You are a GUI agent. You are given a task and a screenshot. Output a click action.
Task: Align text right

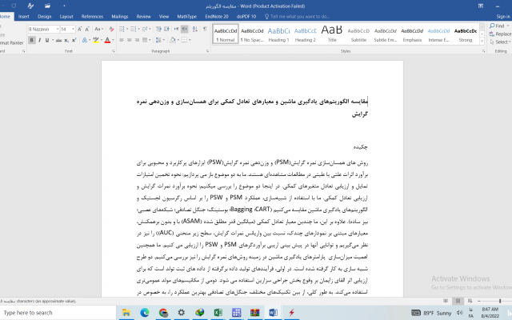(x=137, y=40)
